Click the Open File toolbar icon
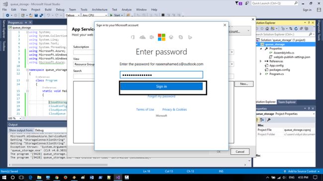 coord(31,15)
